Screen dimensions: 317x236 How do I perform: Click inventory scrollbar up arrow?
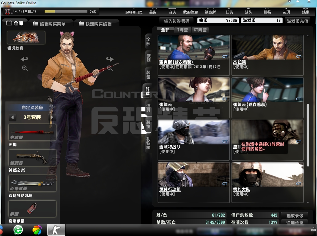(x=308, y=36)
